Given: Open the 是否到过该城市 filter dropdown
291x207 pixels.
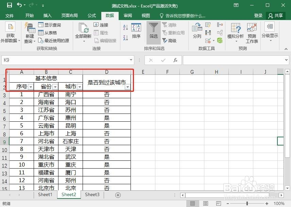Looking at the screenshot, I should pyautogui.click(x=127, y=87).
